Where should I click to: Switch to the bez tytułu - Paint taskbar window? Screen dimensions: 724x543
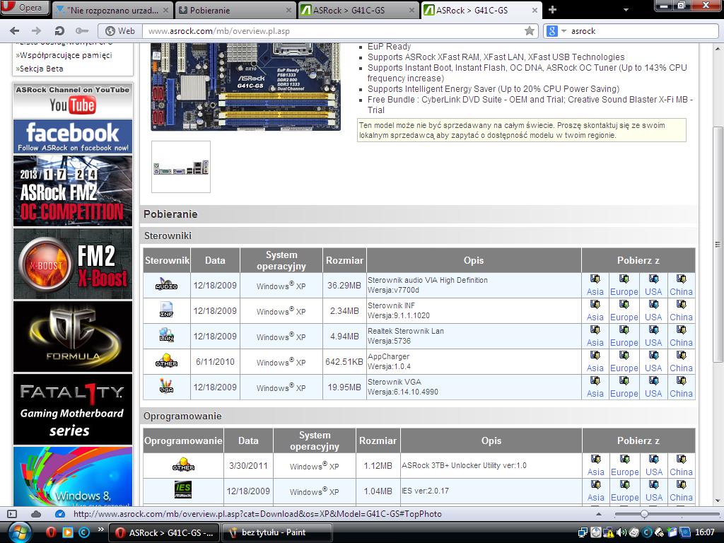(x=276, y=532)
